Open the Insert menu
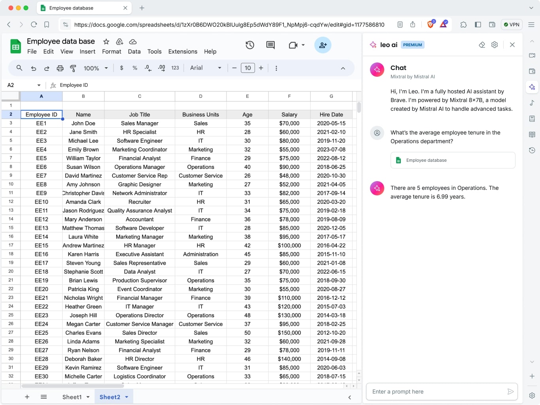 pos(87,51)
